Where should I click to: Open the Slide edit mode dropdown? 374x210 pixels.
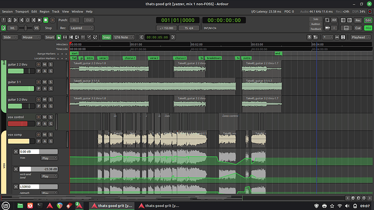(10, 37)
